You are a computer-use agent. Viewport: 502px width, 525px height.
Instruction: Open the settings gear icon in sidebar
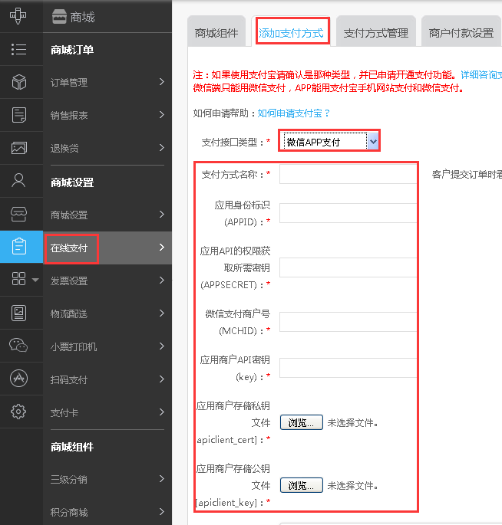point(18,412)
